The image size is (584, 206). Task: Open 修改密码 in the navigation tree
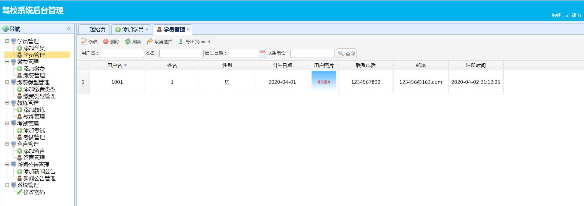[34, 192]
